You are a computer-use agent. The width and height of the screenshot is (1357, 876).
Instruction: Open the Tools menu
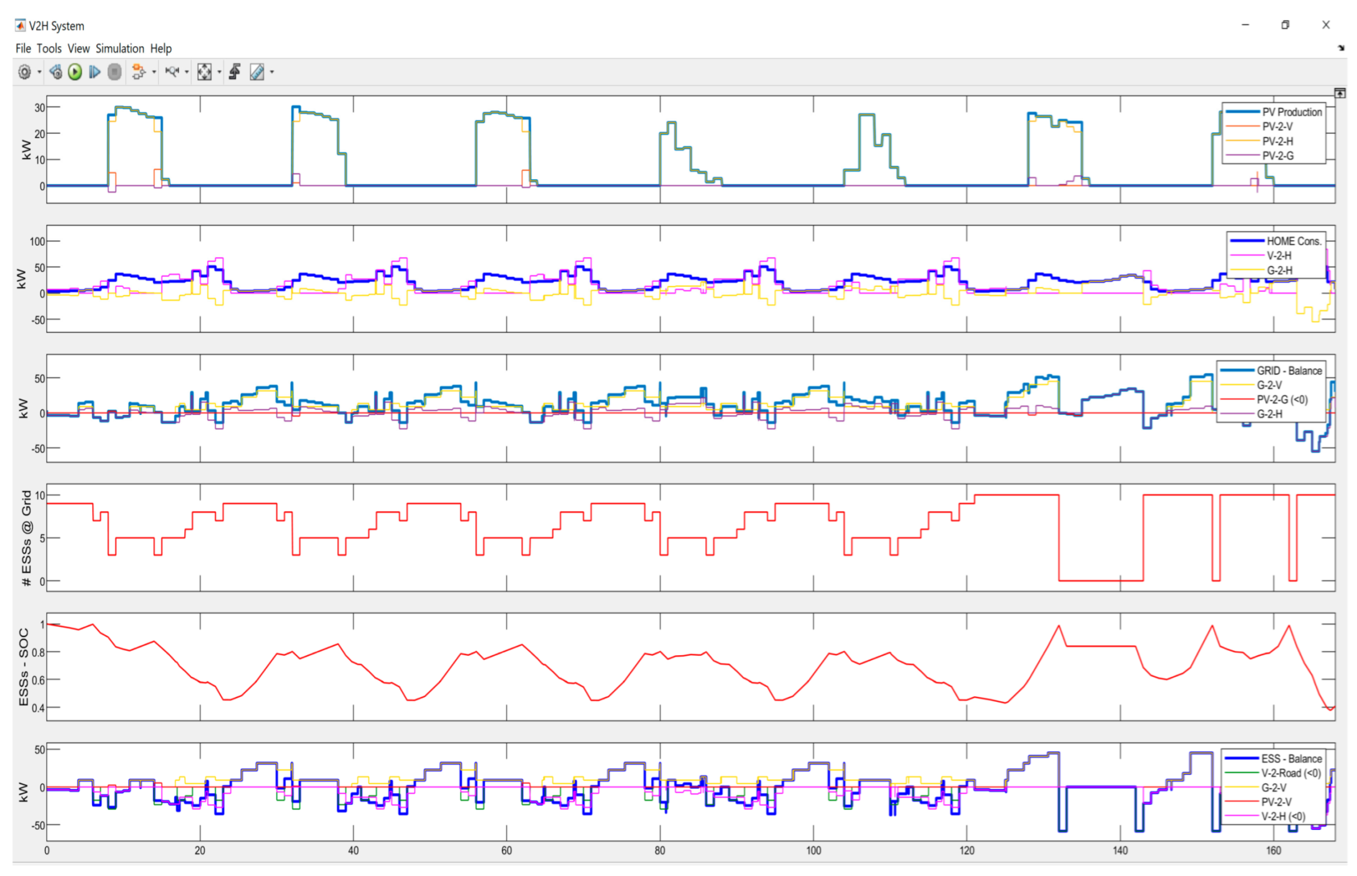49,48
